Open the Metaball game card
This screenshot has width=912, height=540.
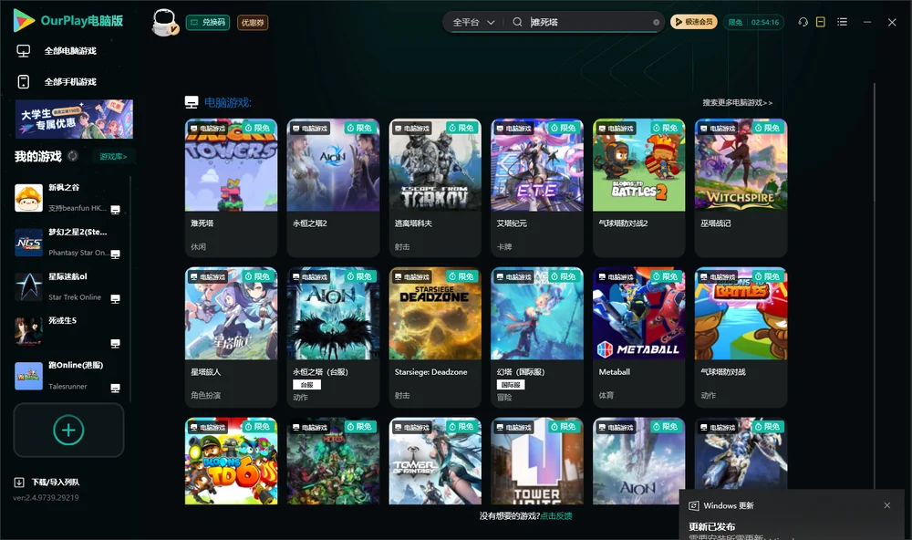(638, 337)
